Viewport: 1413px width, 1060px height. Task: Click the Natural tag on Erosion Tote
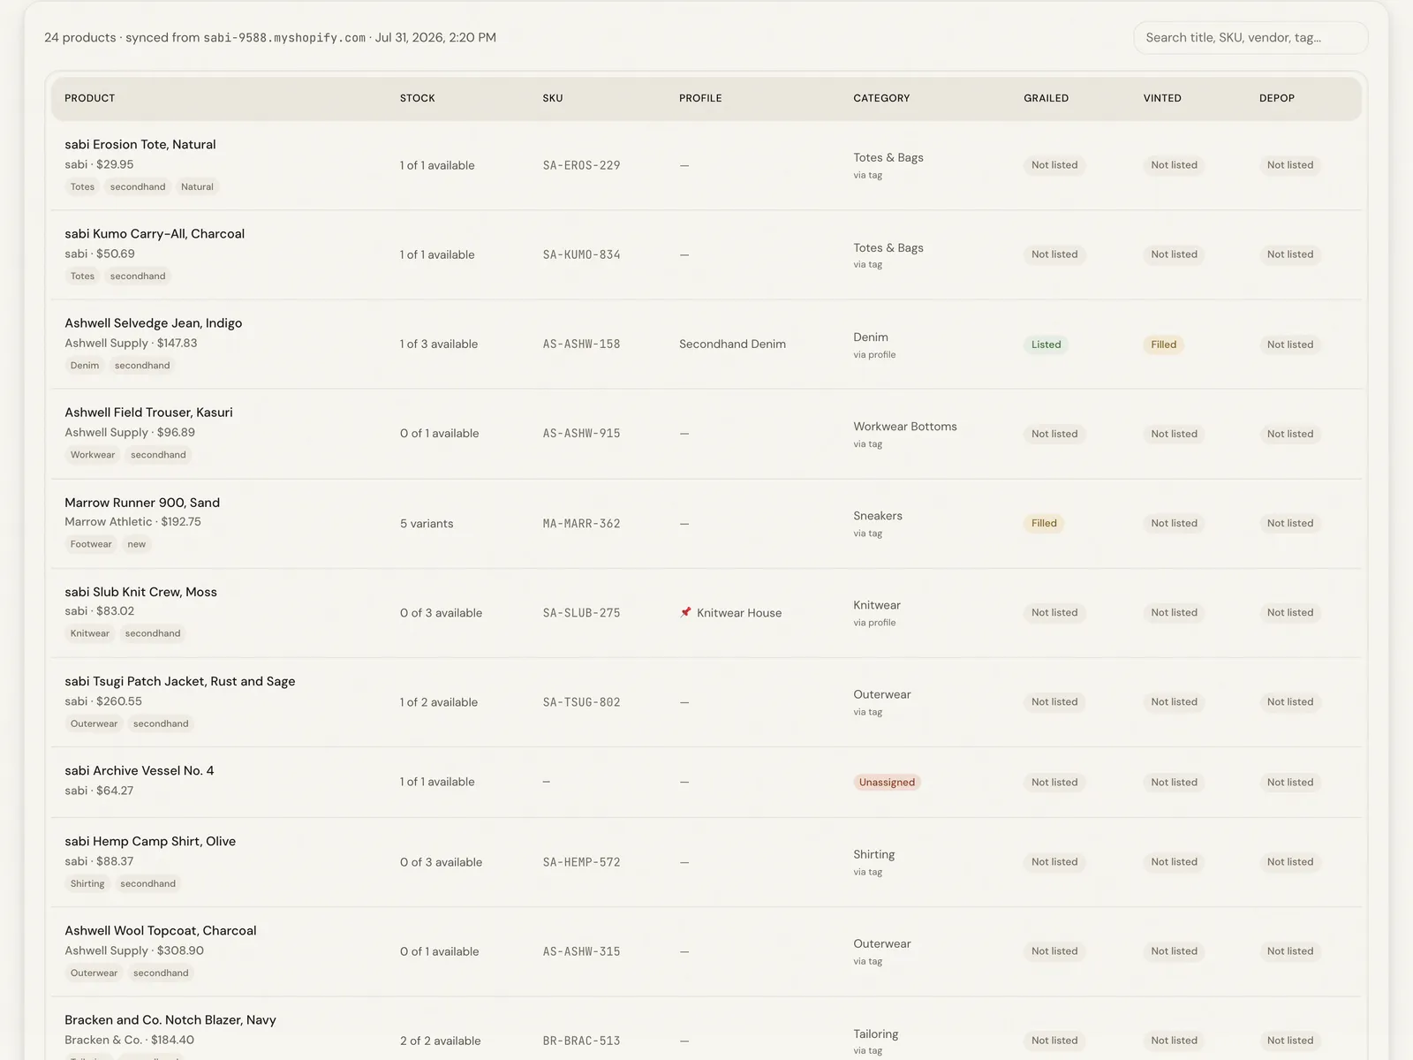(197, 186)
